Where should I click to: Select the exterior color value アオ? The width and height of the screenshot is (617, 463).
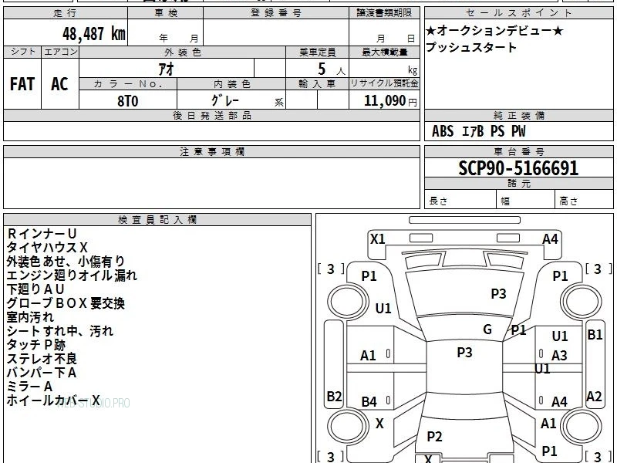pos(166,69)
